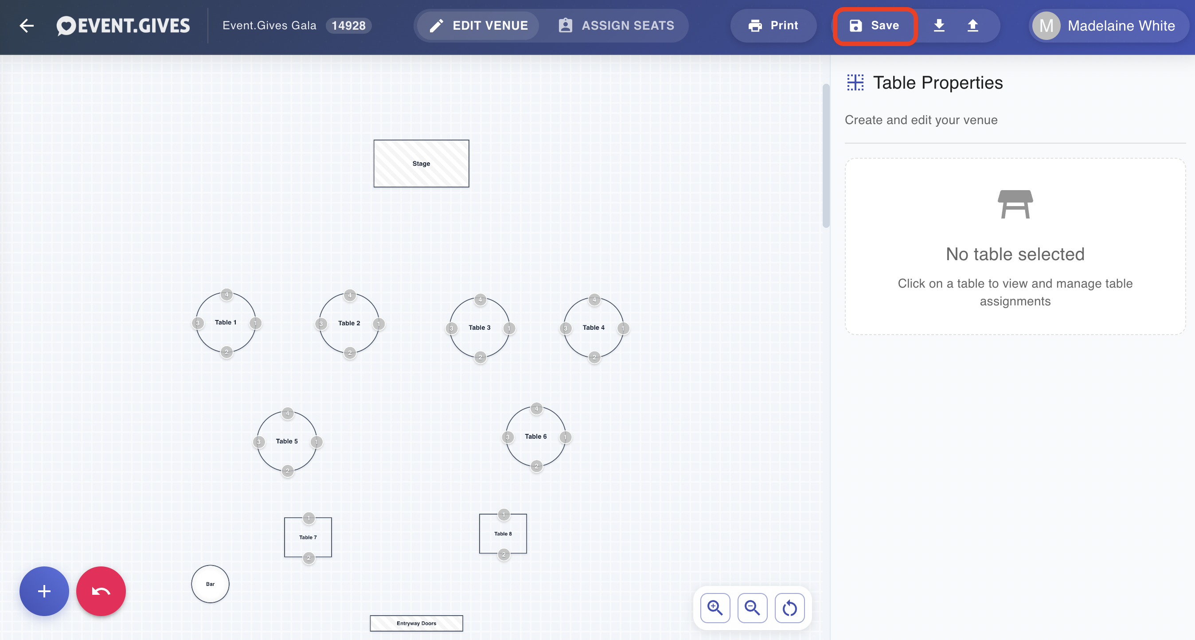Screen dimensions: 1195x640
Task: Click seat 1 of Table 4
Action: (x=623, y=328)
